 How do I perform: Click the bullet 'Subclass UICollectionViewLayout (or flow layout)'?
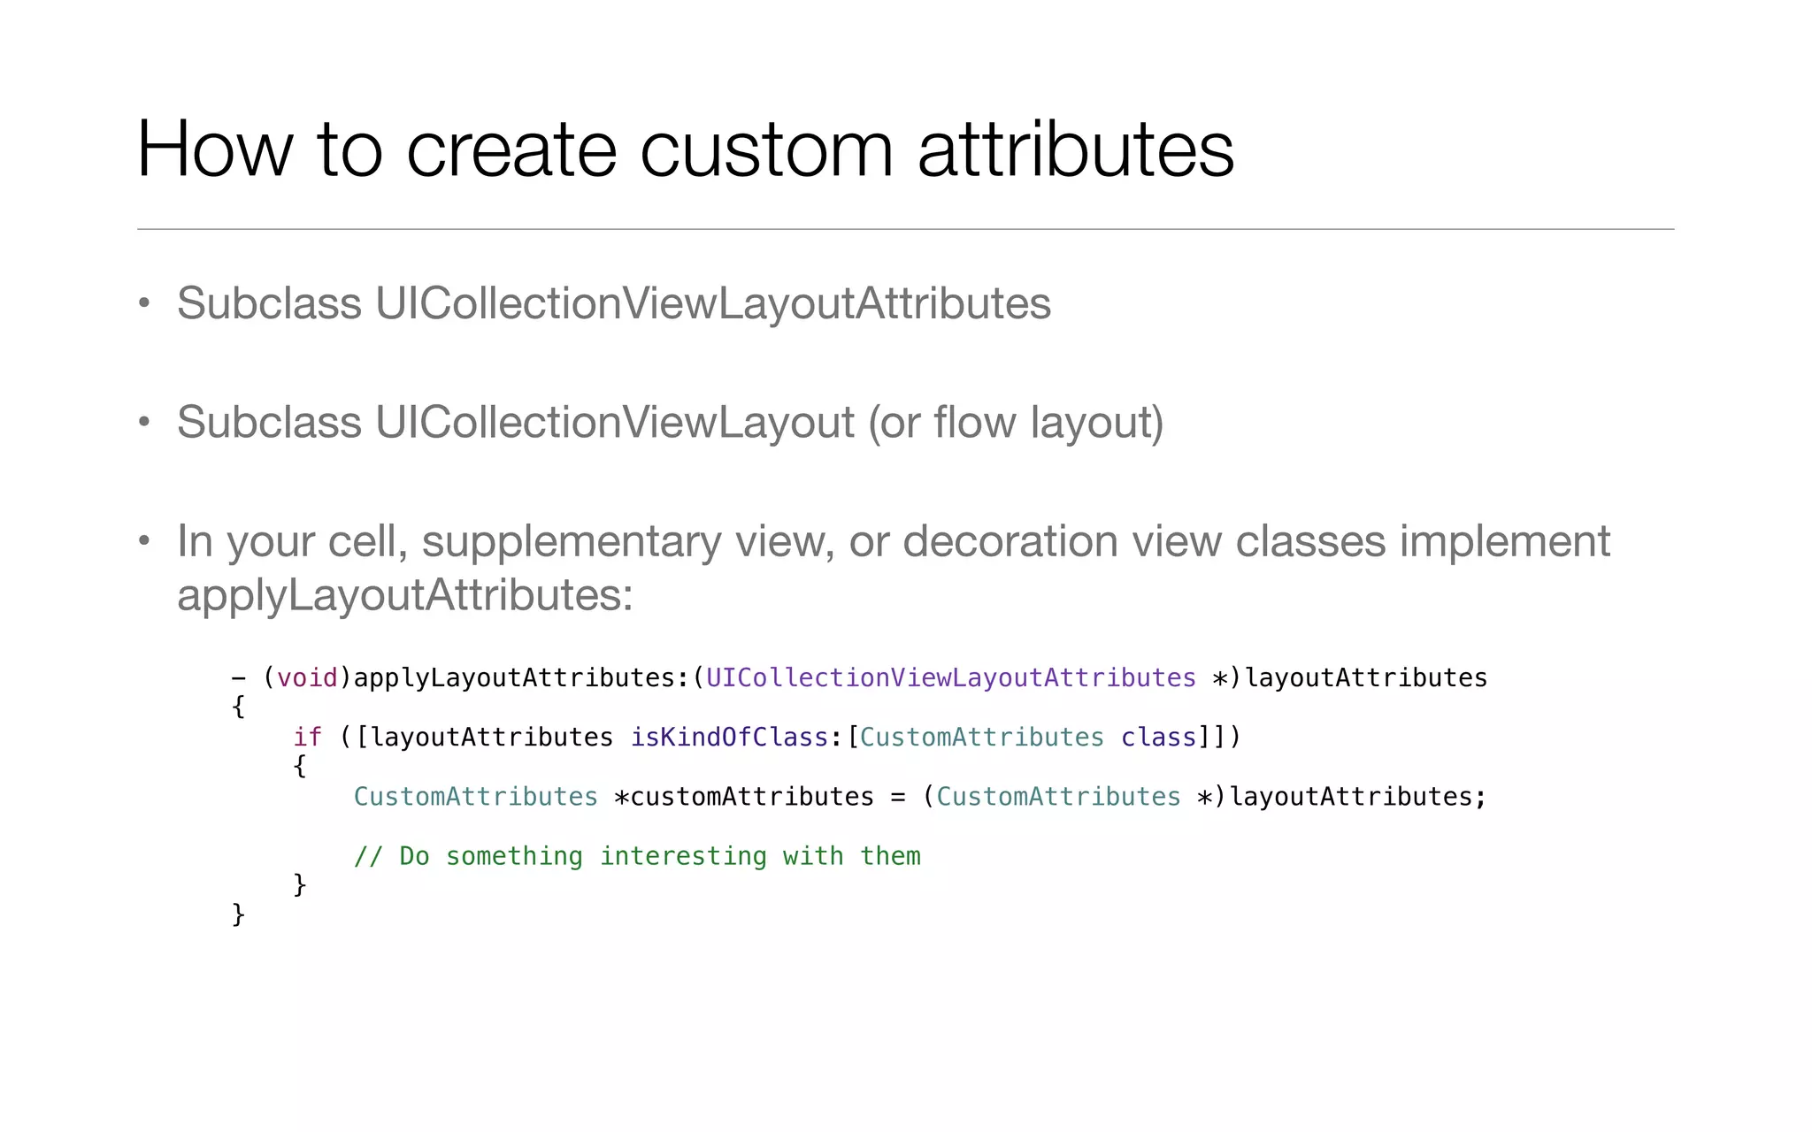pyautogui.click(x=670, y=422)
